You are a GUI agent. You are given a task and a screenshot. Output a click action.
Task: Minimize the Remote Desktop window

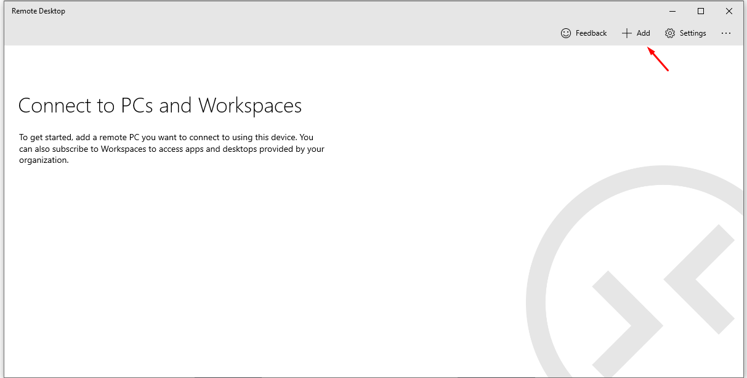coord(672,11)
